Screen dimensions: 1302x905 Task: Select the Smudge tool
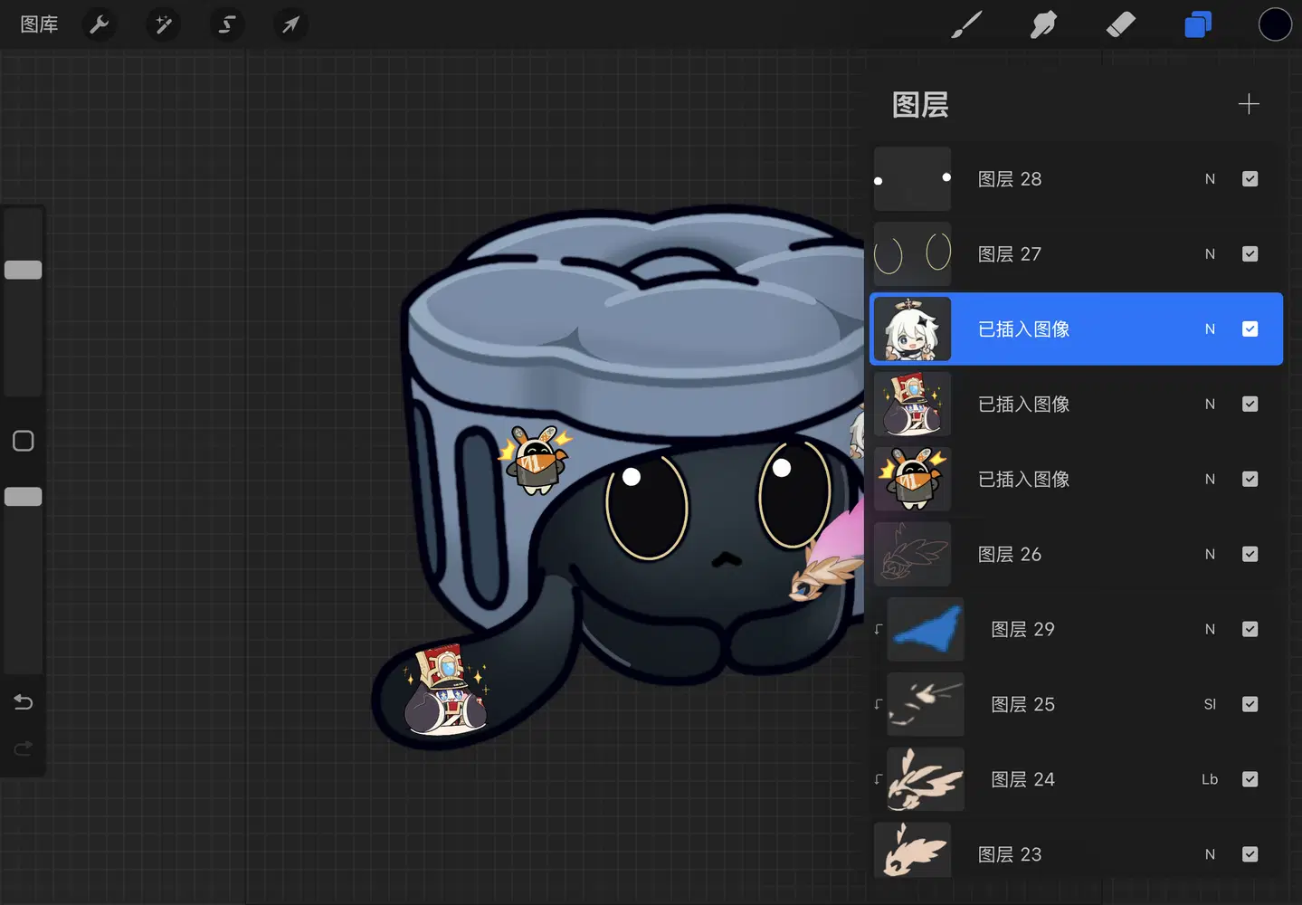coord(1043,24)
